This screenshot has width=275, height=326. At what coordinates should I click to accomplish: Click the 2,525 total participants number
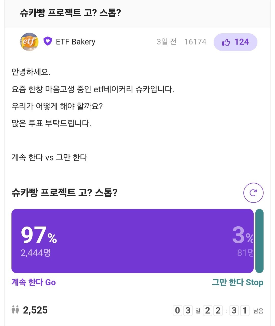click(35, 310)
